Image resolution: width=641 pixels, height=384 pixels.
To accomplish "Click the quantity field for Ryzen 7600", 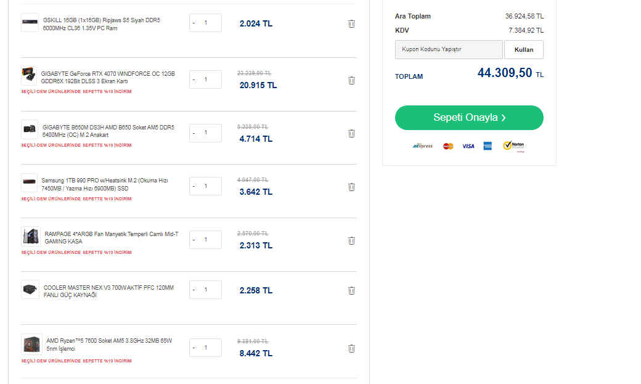I will point(208,348).
